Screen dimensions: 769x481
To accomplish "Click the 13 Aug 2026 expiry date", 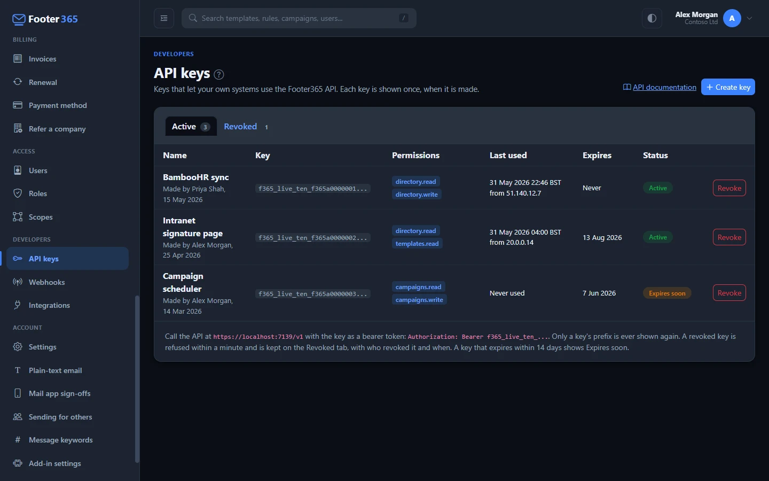I will click(602, 238).
